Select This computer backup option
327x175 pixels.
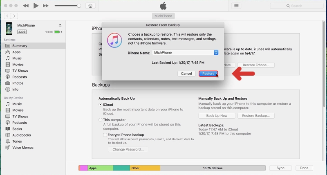pos(101,120)
